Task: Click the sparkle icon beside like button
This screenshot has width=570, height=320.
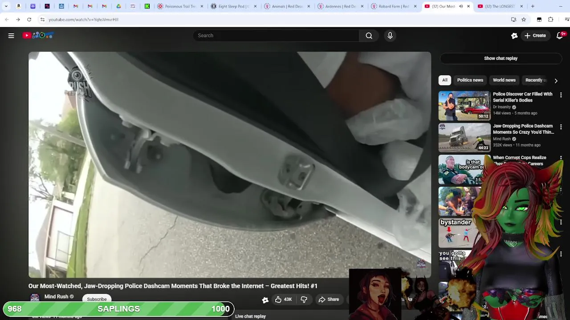Action: 265,300
